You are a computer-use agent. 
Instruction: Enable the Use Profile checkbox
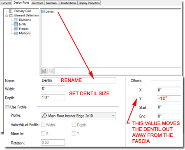tap(7, 107)
